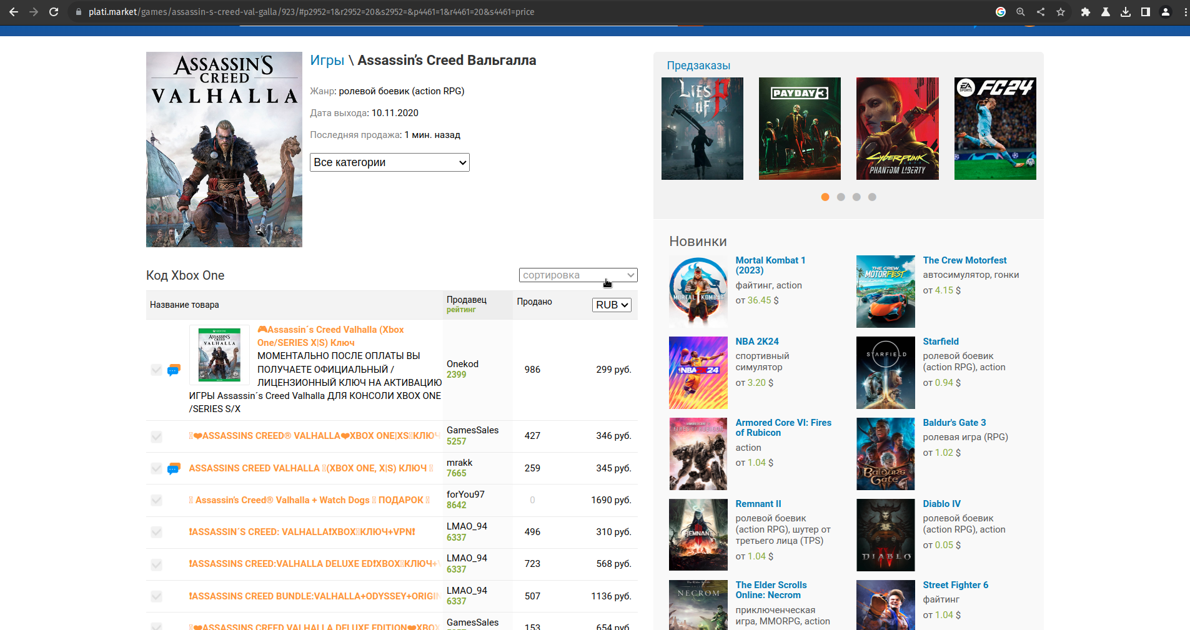Tick the checkbox for forYou97 1690 руб. offer
This screenshot has height=630, width=1190.
tap(156, 500)
